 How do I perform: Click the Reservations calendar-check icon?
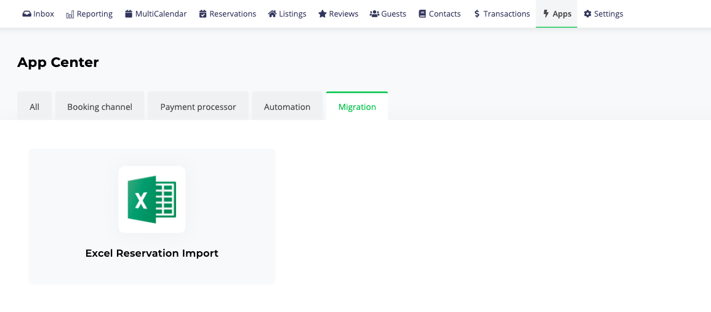(x=203, y=14)
